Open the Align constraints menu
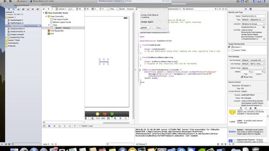Viewport: 269px width, 151px height. [92, 118]
